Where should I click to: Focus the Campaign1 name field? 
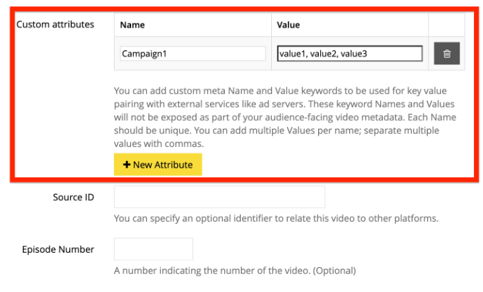click(193, 54)
